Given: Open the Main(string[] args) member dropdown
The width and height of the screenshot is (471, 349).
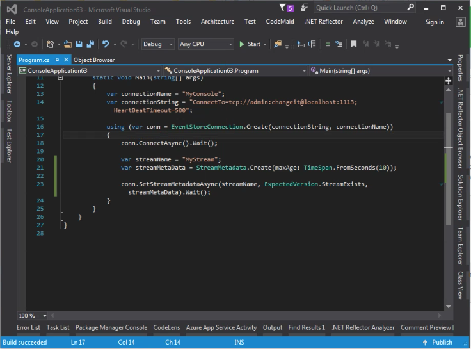Looking at the screenshot, I should click(381, 71).
